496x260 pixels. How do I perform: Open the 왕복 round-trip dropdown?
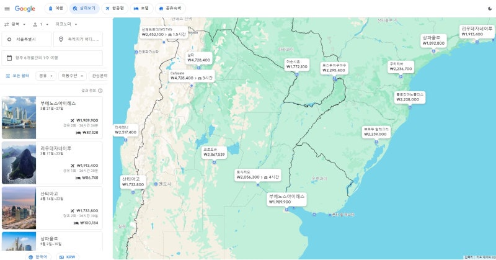pos(15,24)
